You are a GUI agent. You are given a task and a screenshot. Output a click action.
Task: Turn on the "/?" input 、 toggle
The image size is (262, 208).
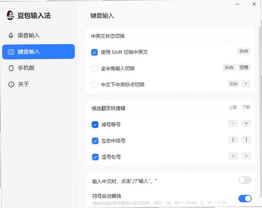245,180
